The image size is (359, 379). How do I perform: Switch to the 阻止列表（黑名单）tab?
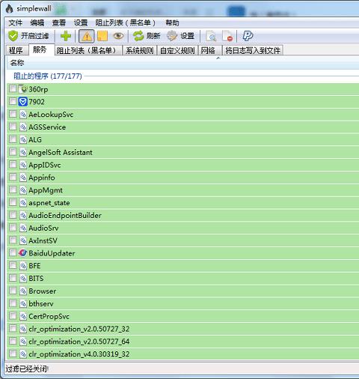(x=88, y=50)
